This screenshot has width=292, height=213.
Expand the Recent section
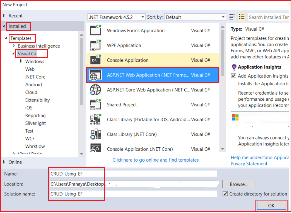4,16
